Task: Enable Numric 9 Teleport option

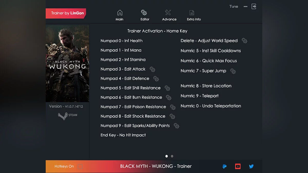Action: pyautogui.click(x=199, y=96)
